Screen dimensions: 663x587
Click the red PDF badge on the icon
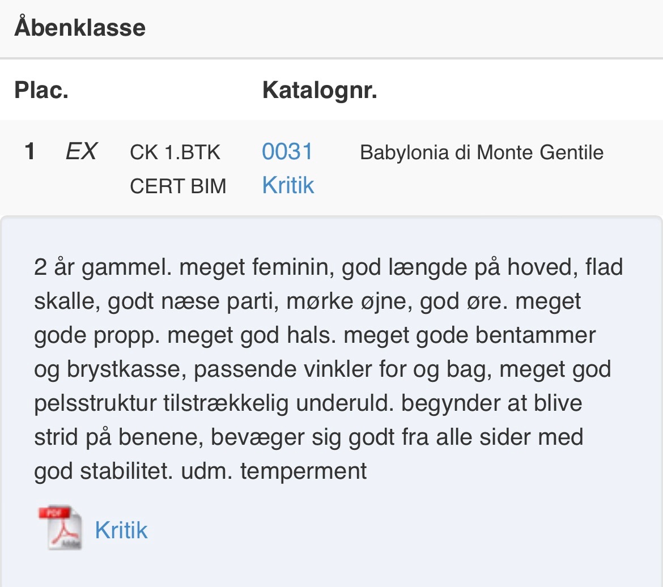54,513
